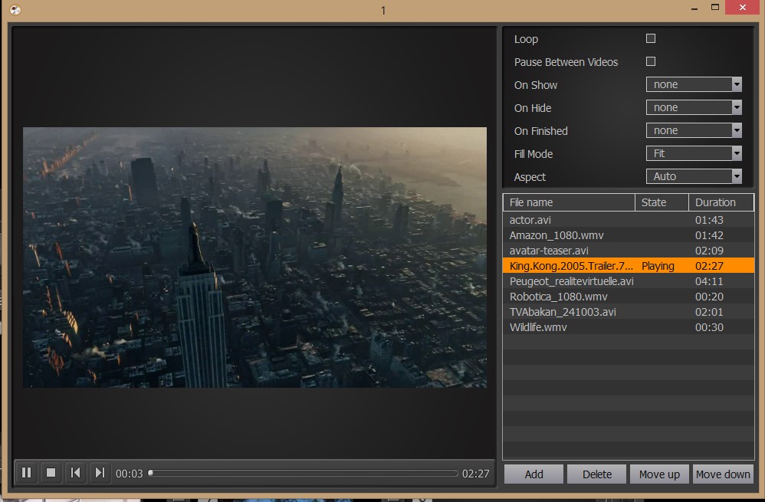Viewport: 765px width, 502px height.
Task: Click the 04:11 duration value
Action: pos(709,281)
